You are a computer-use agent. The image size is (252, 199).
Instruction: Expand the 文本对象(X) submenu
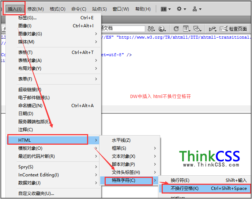130,156
